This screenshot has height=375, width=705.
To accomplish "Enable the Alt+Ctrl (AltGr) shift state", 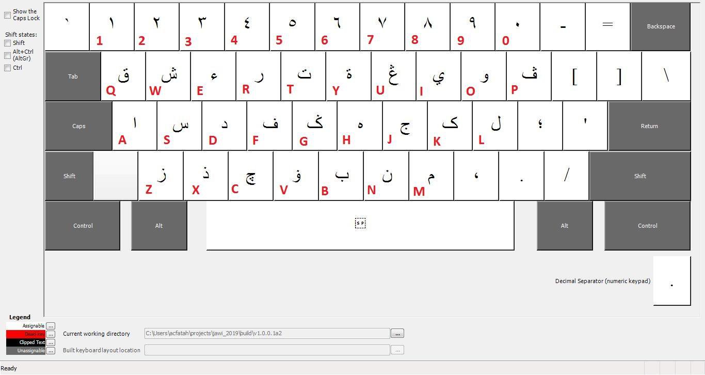I will [x=8, y=54].
